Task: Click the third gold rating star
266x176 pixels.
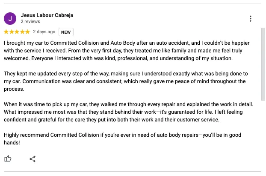Action: (x=17, y=32)
